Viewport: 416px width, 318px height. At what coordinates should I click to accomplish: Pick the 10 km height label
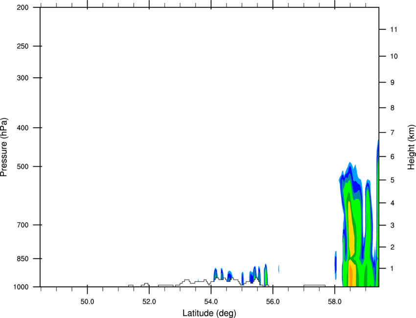click(394, 56)
